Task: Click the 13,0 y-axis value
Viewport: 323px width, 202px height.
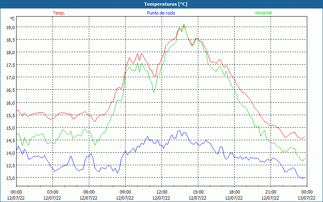Action: tap(11, 178)
